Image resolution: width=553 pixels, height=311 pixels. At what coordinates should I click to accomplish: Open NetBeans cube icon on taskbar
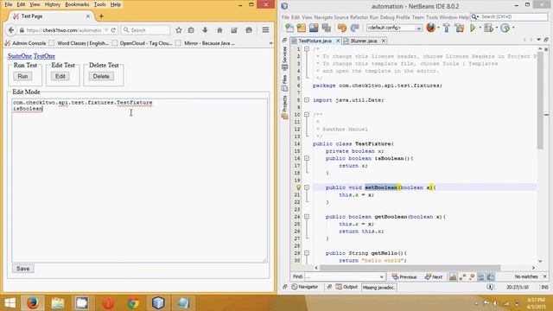coord(158,302)
